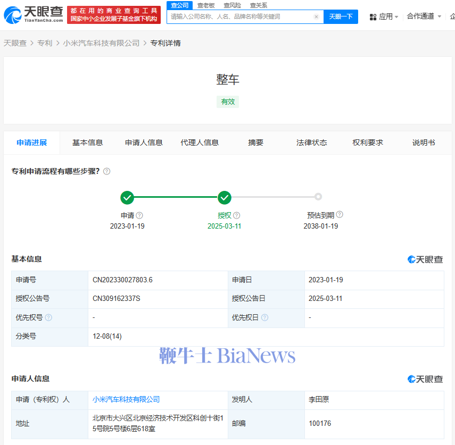Switch to the 申请人信息 tab

click(144, 142)
